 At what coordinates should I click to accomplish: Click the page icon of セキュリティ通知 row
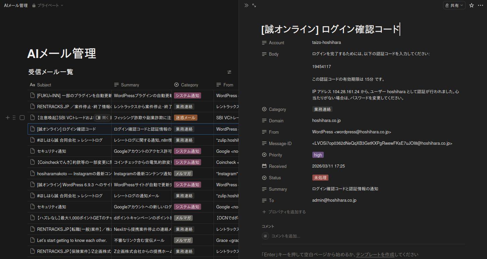pos(33,151)
